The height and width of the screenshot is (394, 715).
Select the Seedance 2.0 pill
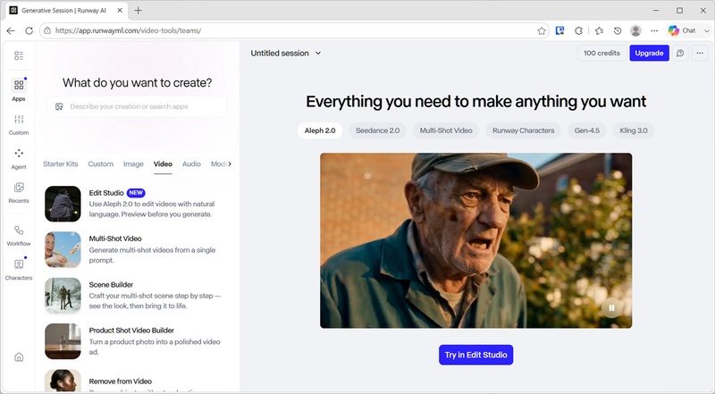pyautogui.click(x=377, y=130)
